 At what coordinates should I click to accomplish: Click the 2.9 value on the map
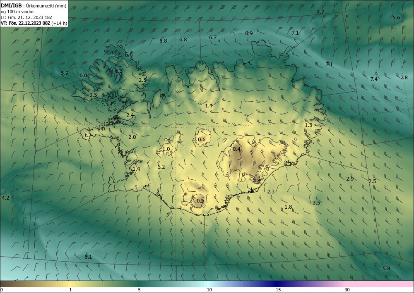click(x=350, y=179)
